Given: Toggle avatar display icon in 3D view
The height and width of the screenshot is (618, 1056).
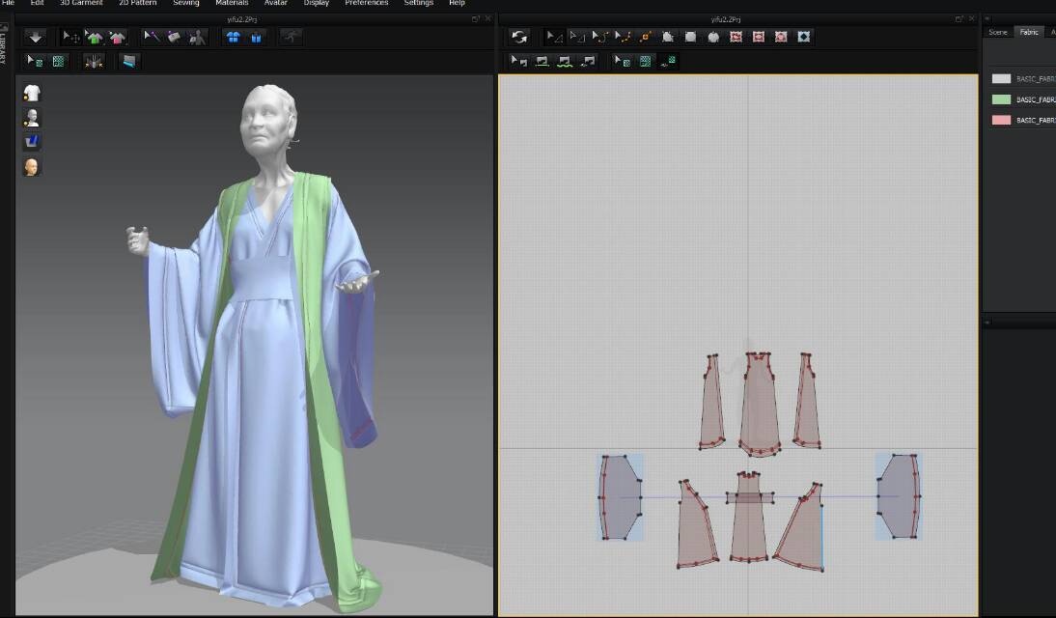Looking at the screenshot, I should coord(32,117).
